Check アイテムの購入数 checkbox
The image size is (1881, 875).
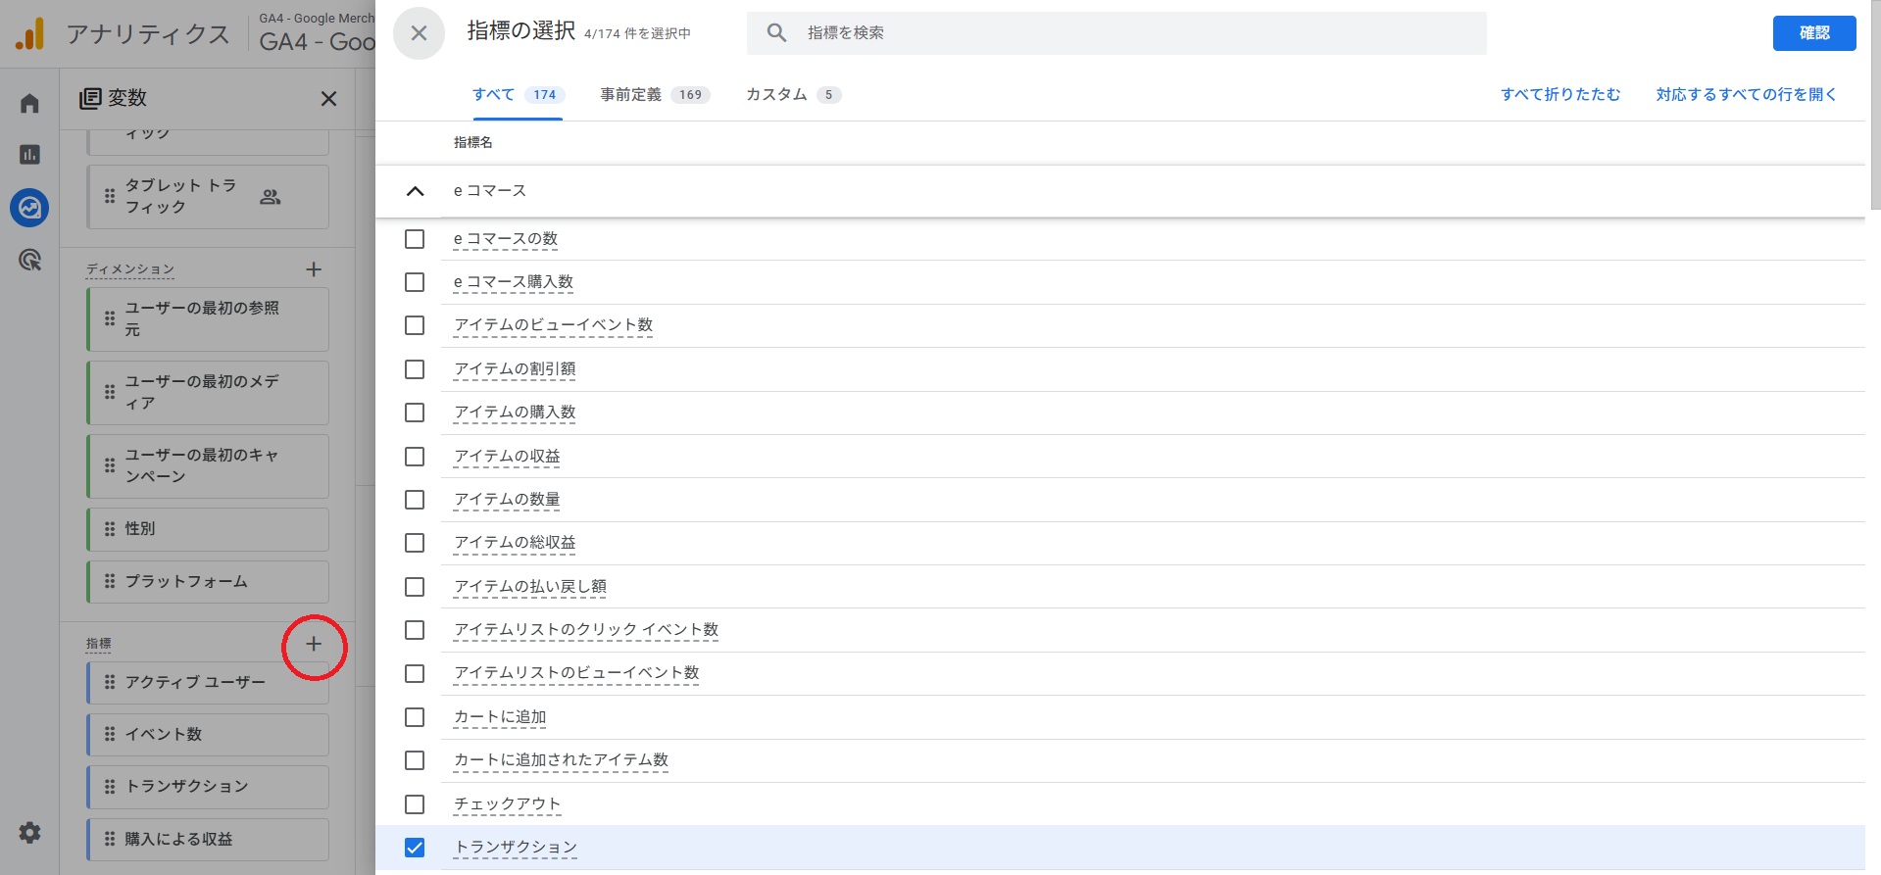tap(415, 413)
